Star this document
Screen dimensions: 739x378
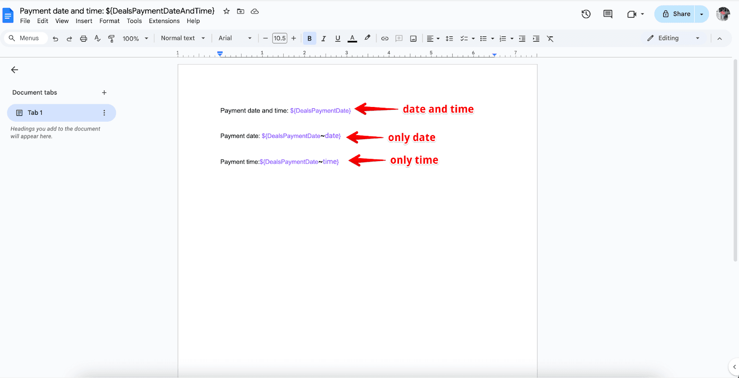click(226, 11)
